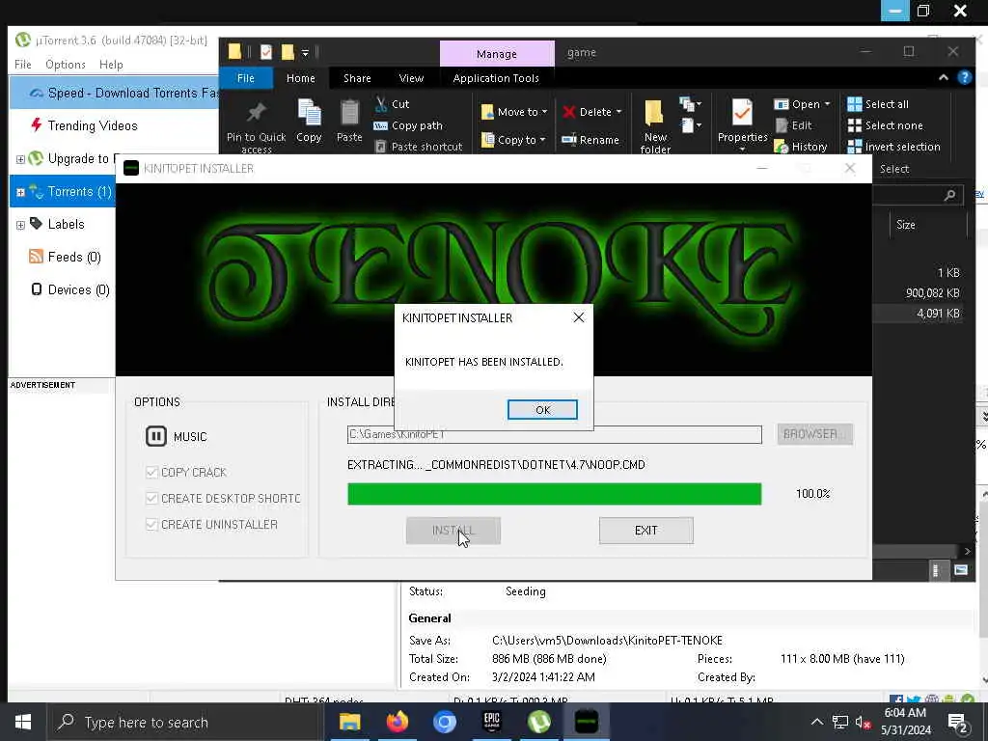
Task: Click the Size column header
Action: [x=905, y=224]
